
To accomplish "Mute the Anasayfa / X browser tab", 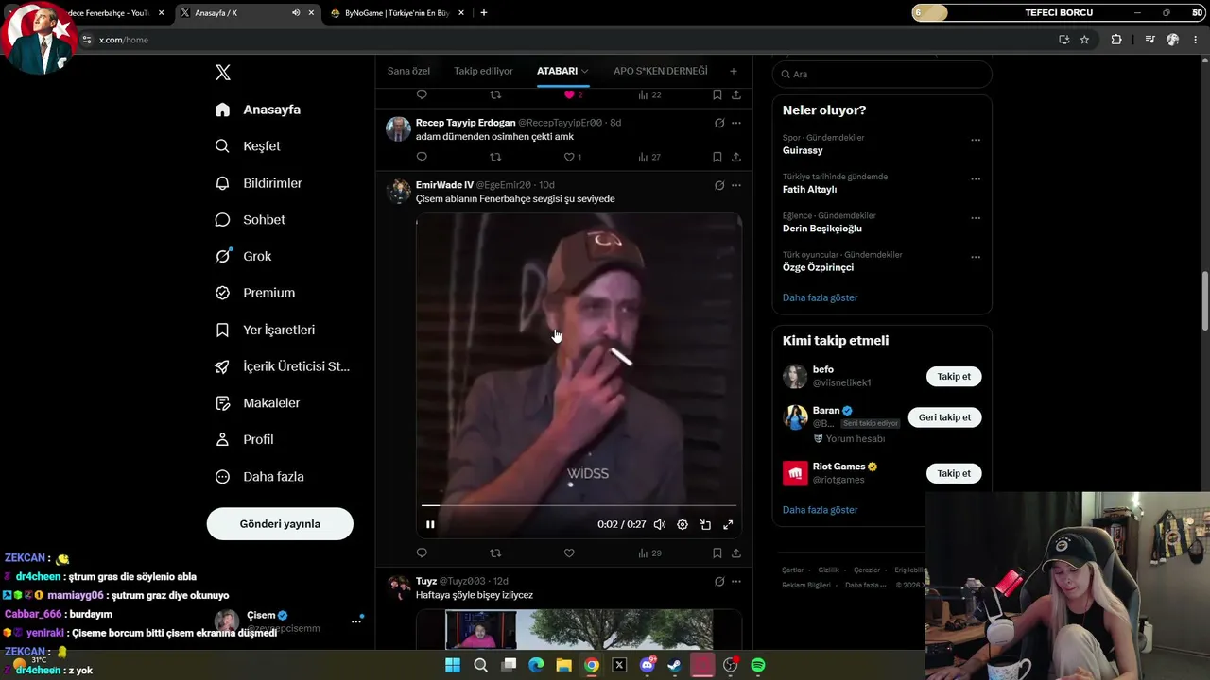I will (296, 13).
